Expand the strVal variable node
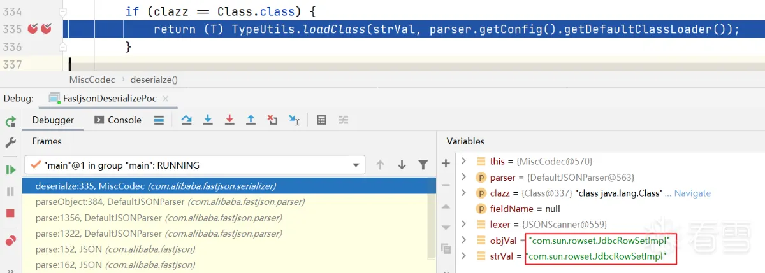 (x=463, y=256)
